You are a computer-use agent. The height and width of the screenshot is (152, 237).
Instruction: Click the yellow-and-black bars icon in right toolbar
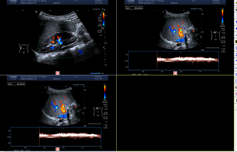tap(236, 42)
